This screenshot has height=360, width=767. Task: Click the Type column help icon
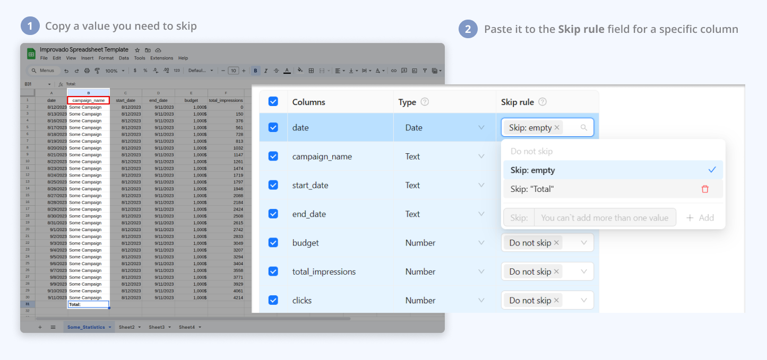425,102
